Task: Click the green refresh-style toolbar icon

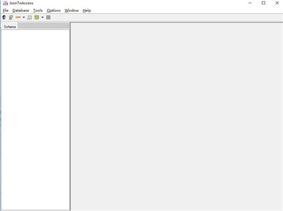Action: pos(37,18)
